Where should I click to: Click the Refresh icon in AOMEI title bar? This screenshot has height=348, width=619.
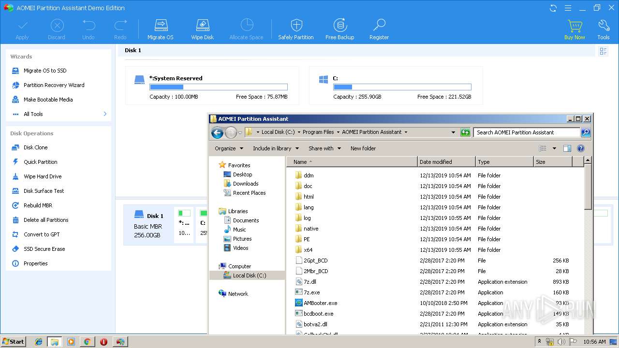pyautogui.click(x=553, y=8)
